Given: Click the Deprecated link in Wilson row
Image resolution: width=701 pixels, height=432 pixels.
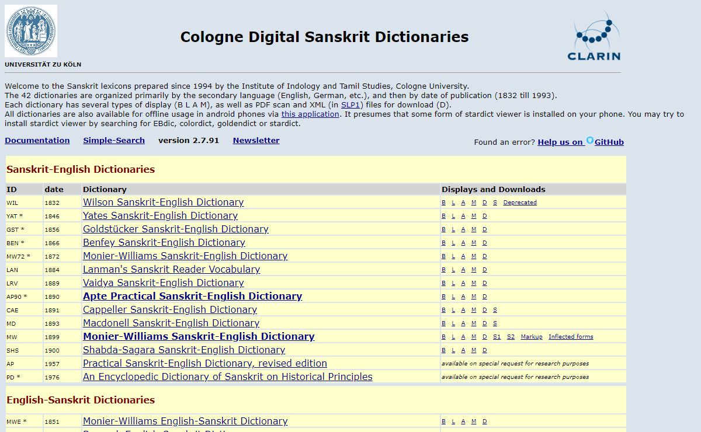Looking at the screenshot, I should tap(519, 203).
